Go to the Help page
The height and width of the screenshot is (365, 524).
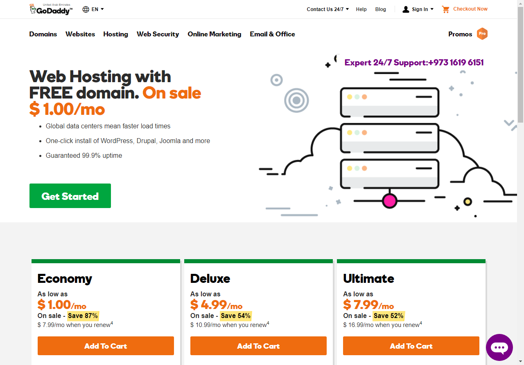361,9
